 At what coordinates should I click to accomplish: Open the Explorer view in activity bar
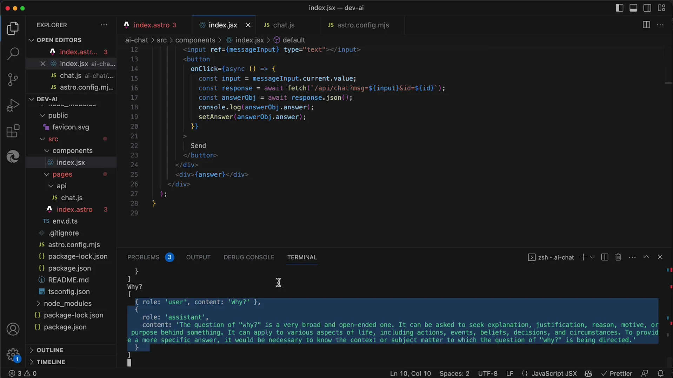point(13,28)
